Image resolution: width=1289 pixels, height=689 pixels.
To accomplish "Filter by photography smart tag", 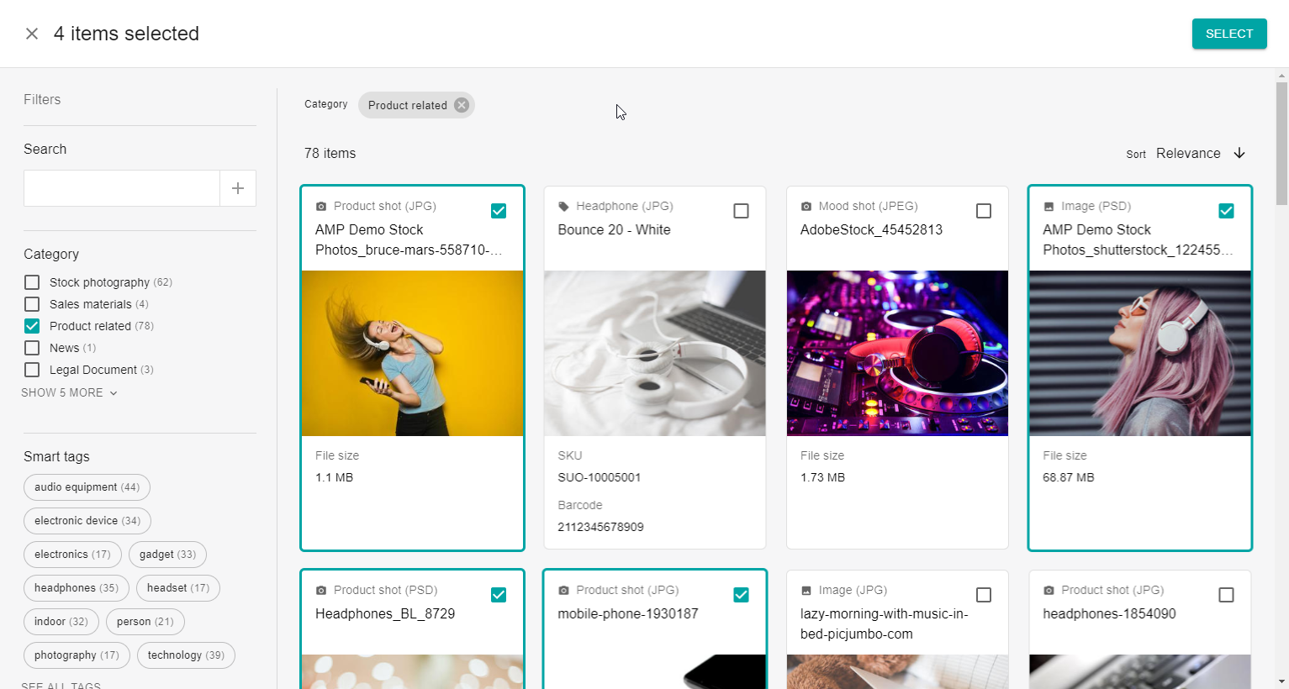I will pyautogui.click(x=77, y=655).
